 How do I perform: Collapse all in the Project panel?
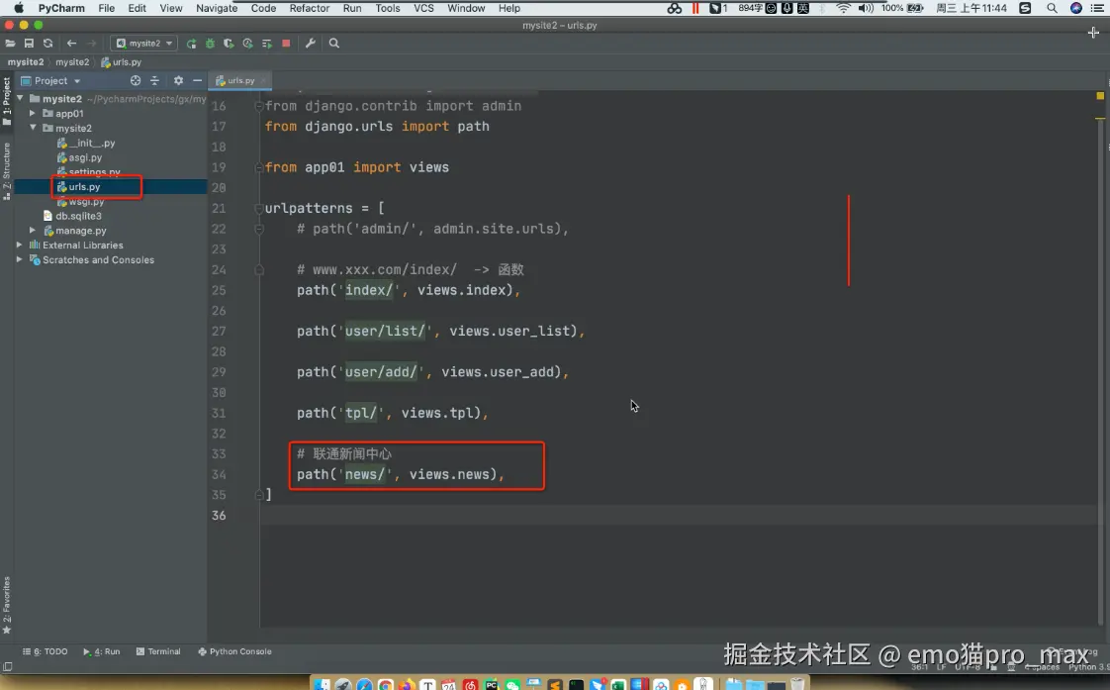tap(154, 81)
